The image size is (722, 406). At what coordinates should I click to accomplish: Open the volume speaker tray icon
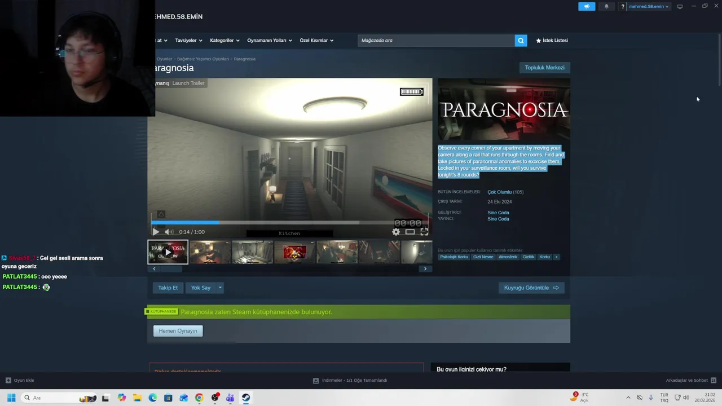click(x=686, y=398)
